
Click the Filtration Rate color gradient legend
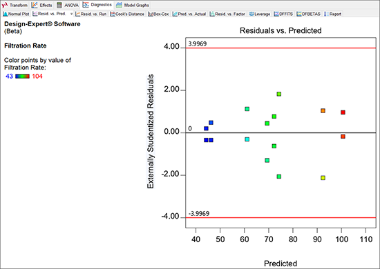(22, 77)
